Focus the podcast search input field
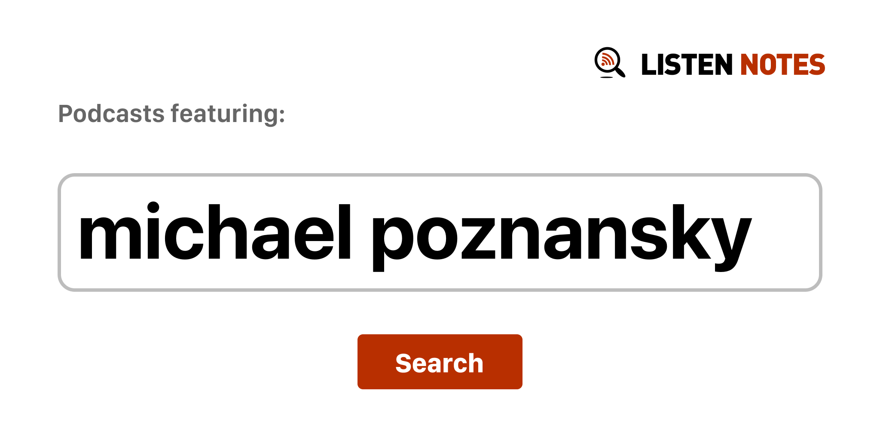 [439, 232]
